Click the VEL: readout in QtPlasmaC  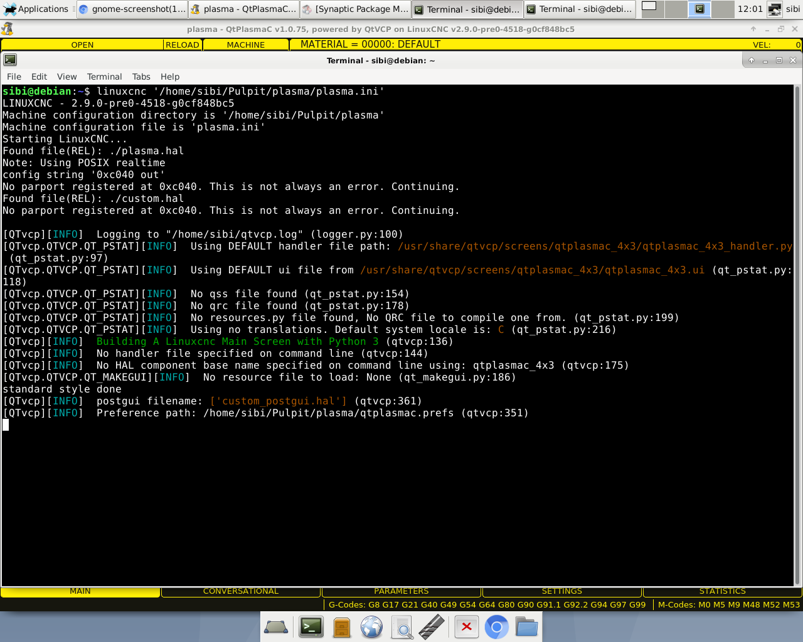click(777, 45)
